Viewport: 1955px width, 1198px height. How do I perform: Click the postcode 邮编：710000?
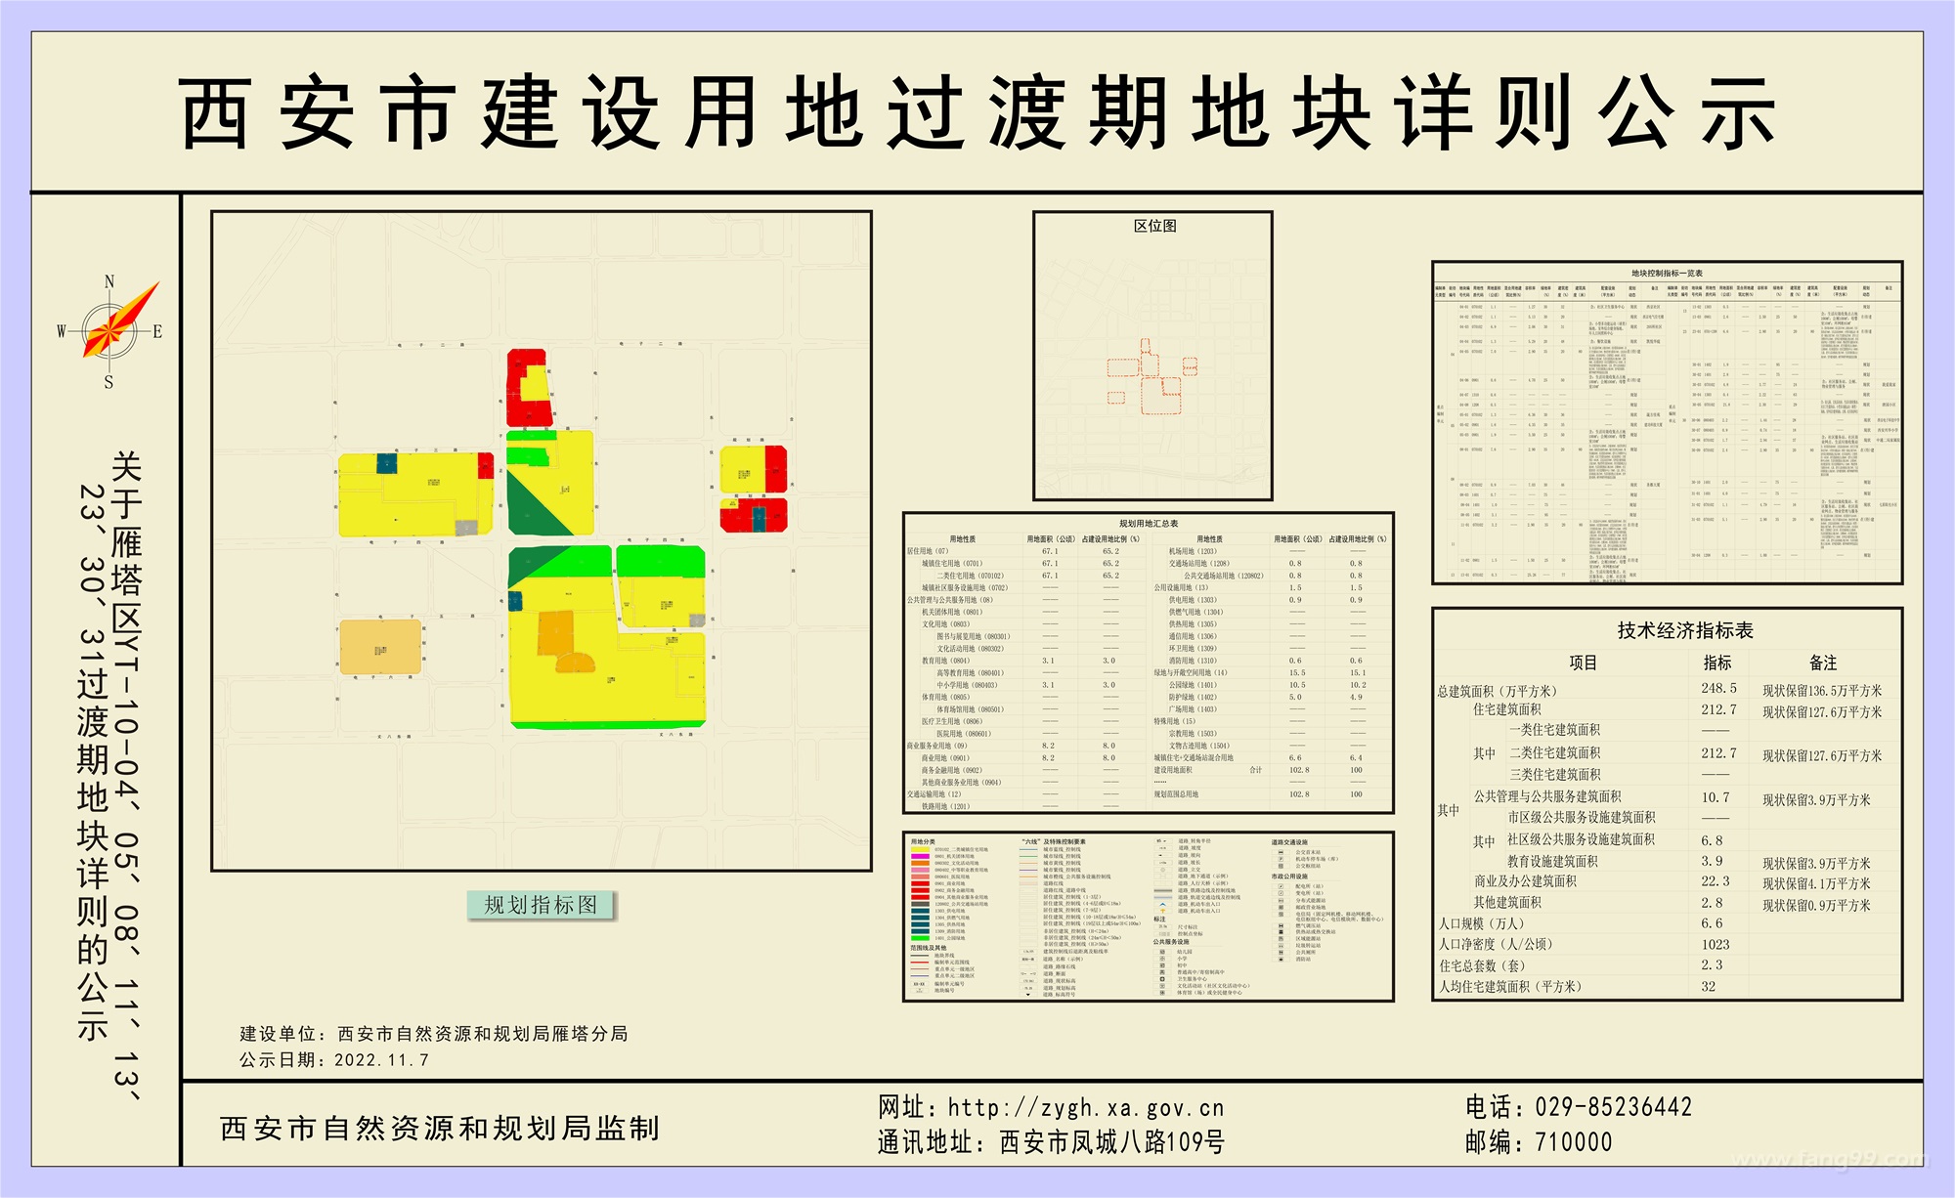click(1539, 1140)
